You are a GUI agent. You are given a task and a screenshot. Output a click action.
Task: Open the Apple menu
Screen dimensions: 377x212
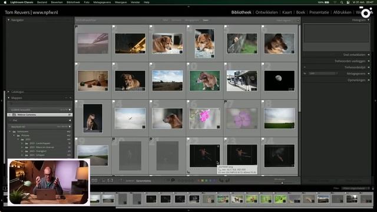[x=5, y=2]
